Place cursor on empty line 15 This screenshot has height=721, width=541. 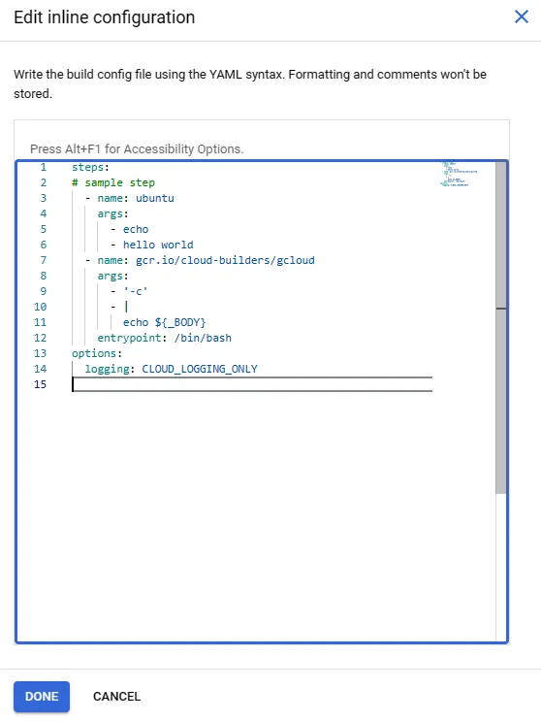point(252,384)
